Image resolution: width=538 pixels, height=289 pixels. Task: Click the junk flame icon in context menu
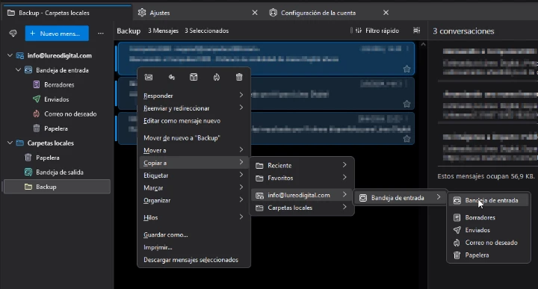(216, 77)
